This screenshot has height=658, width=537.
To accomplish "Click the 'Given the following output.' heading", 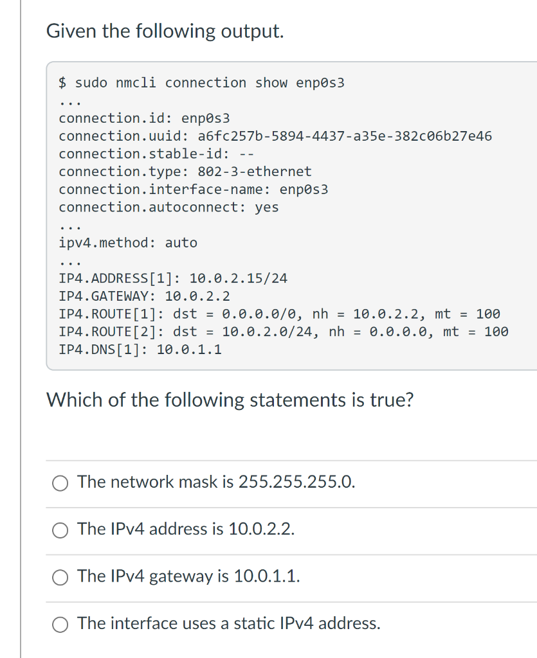I will 165,31.
